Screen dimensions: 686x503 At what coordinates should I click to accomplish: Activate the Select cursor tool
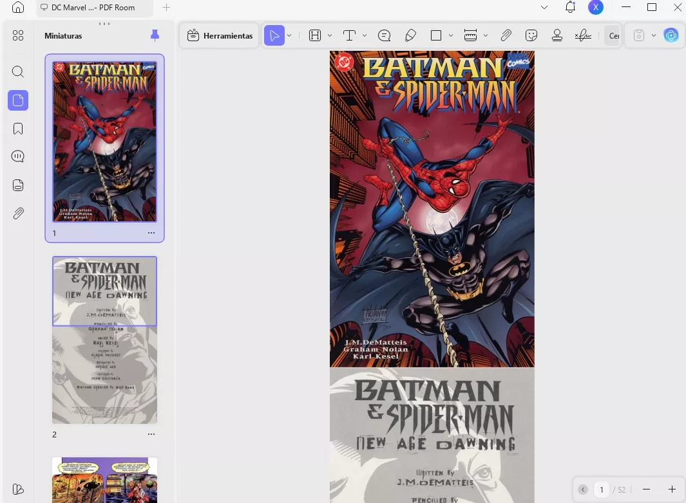(274, 35)
